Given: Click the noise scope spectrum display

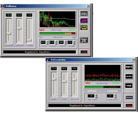Looking at the screenshot, I should click(57, 19).
